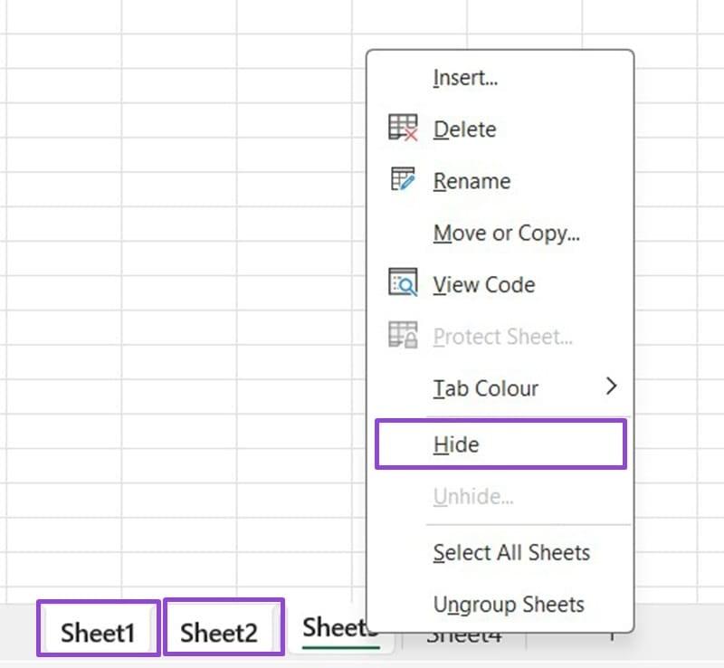Switch to the Sheet2 tab
This screenshot has height=668, width=724.
point(219,633)
